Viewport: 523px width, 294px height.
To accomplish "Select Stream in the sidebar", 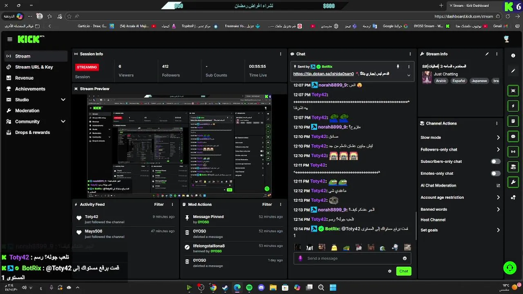I will tap(36, 56).
